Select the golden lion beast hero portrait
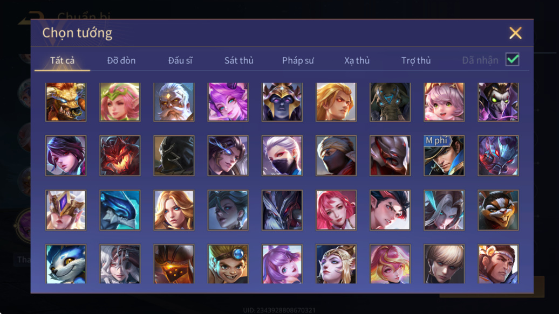The image size is (559, 314). pos(66,102)
